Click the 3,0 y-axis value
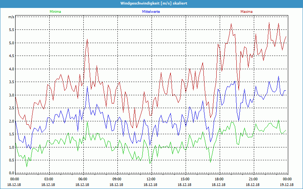Image resolution: width=303 pixels, height=189 pixels. pos(11,95)
